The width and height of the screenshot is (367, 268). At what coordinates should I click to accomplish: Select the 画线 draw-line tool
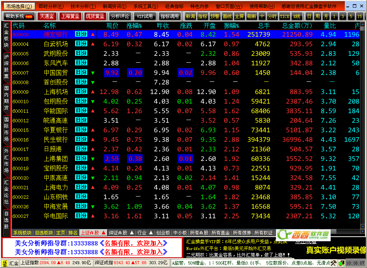[x=227, y=16]
